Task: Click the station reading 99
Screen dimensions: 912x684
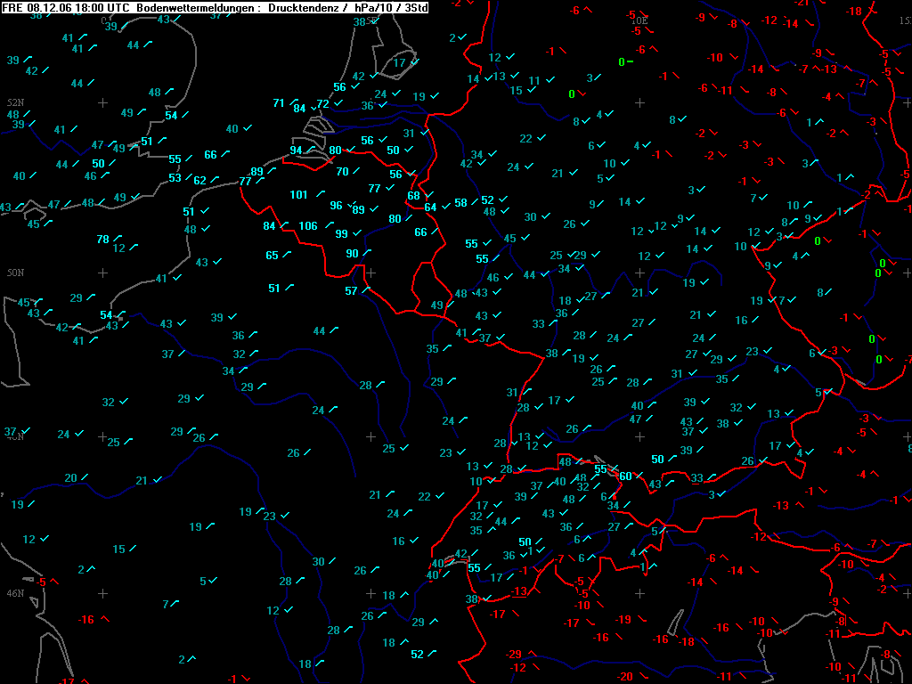Action: coord(341,234)
